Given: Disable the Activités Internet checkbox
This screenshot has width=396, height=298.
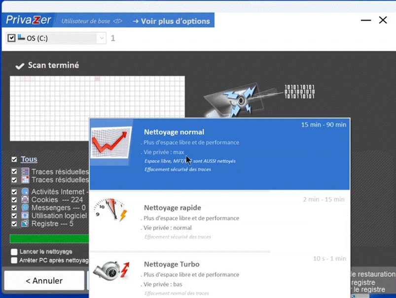Looking at the screenshot, I should tap(14, 192).
